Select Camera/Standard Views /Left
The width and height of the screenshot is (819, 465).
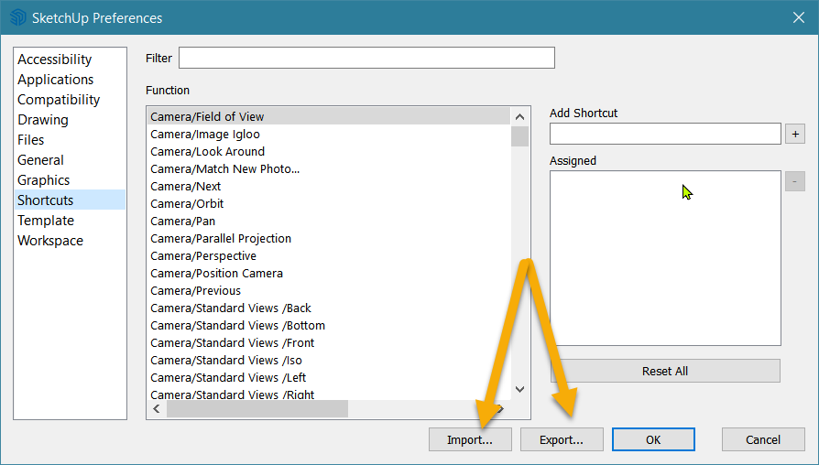[x=329, y=378]
